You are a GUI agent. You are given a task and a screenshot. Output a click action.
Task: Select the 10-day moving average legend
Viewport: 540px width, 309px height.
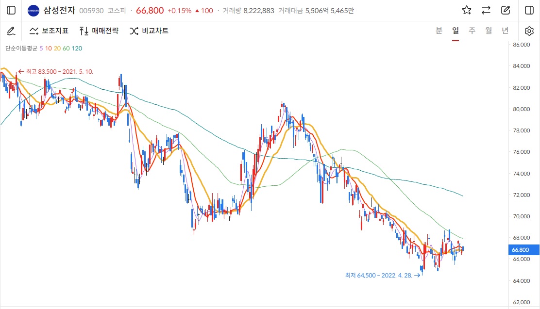point(49,48)
